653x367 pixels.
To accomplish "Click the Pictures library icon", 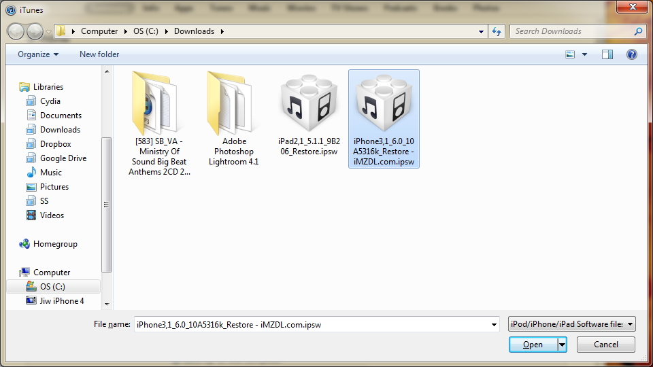I will tap(31, 187).
